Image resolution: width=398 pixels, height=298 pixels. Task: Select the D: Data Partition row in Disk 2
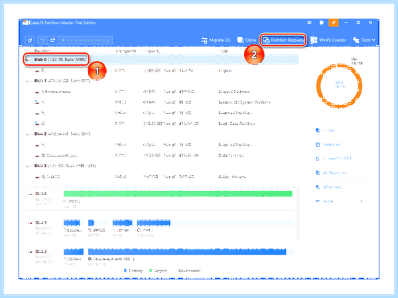(161, 155)
